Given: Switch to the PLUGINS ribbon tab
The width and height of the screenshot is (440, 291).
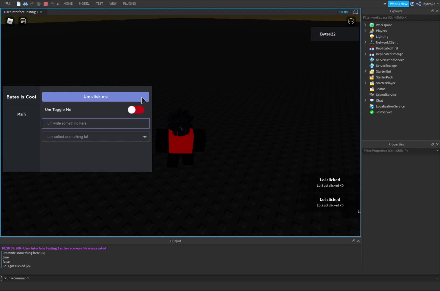Looking at the screenshot, I should (x=129, y=4).
